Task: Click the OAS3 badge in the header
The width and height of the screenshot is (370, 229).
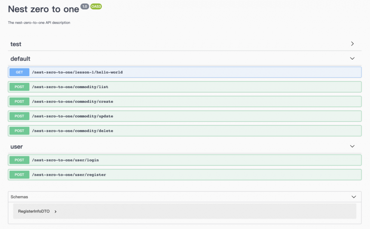Action: tap(95, 6)
